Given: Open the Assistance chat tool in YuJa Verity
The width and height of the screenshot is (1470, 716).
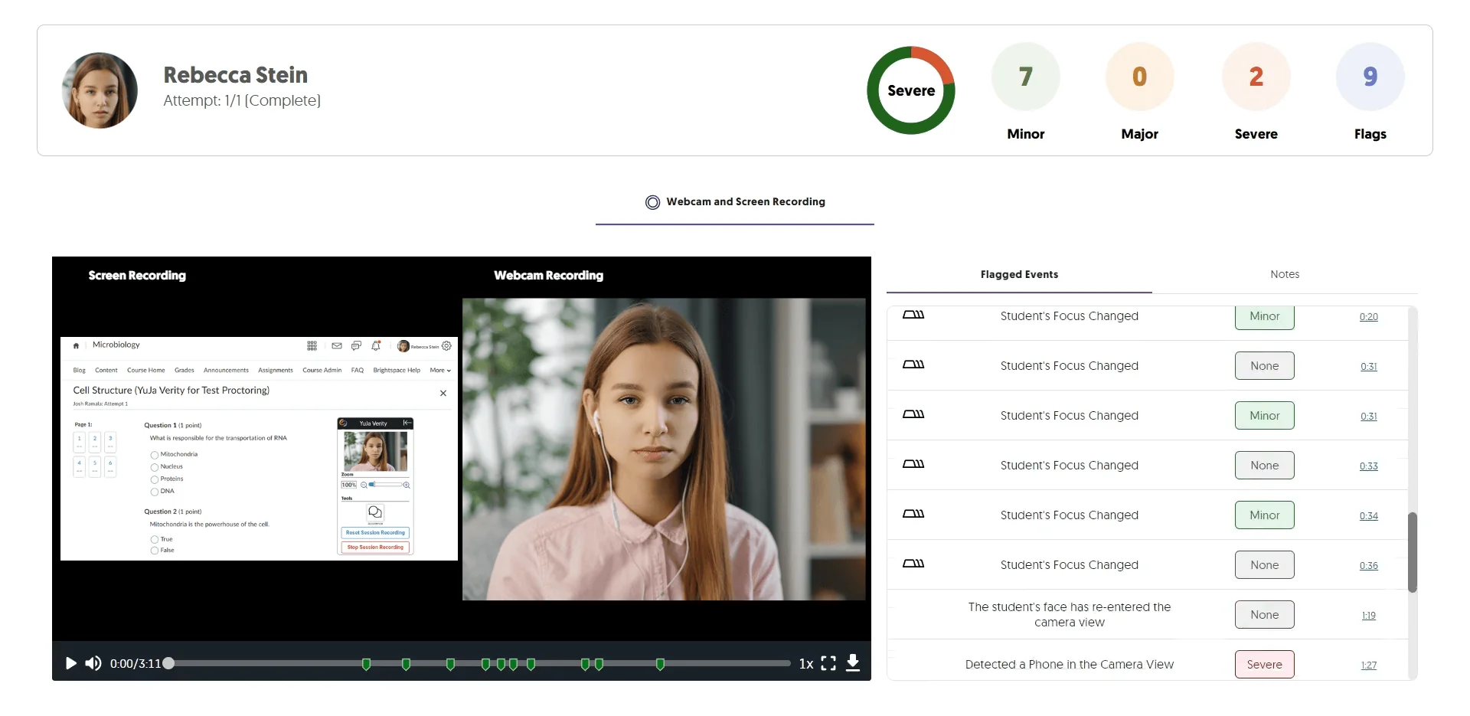Looking at the screenshot, I should coord(375,512).
